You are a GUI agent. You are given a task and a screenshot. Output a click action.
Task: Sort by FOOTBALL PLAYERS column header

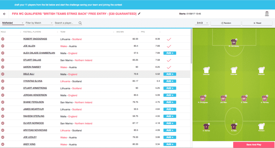(x=32, y=32)
